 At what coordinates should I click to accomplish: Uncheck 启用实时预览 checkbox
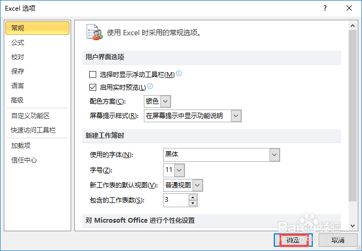(93, 88)
